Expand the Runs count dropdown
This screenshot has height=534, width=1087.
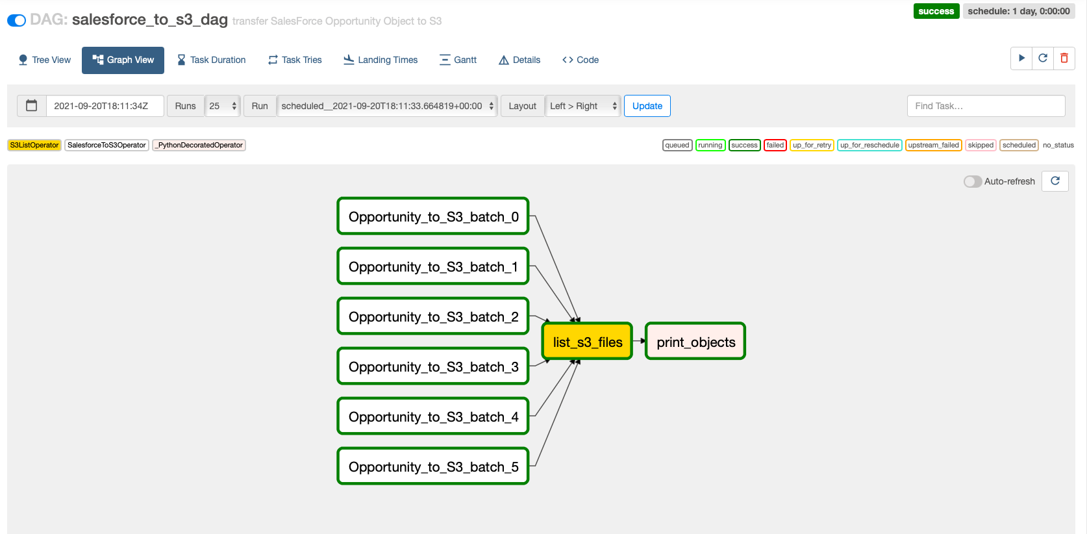pyautogui.click(x=223, y=106)
